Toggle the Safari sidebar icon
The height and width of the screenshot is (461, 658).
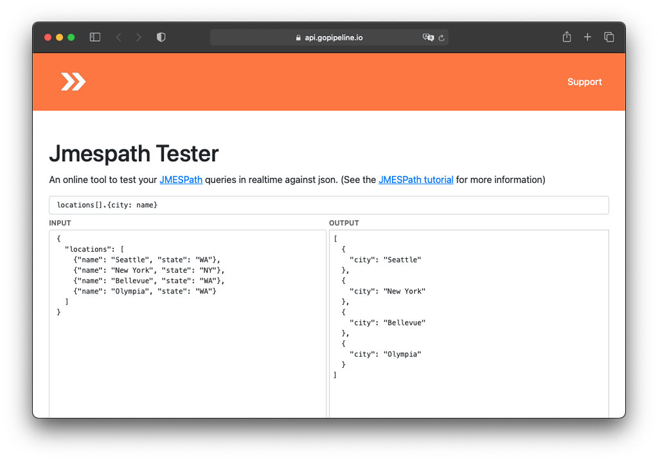tap(94, 37)
